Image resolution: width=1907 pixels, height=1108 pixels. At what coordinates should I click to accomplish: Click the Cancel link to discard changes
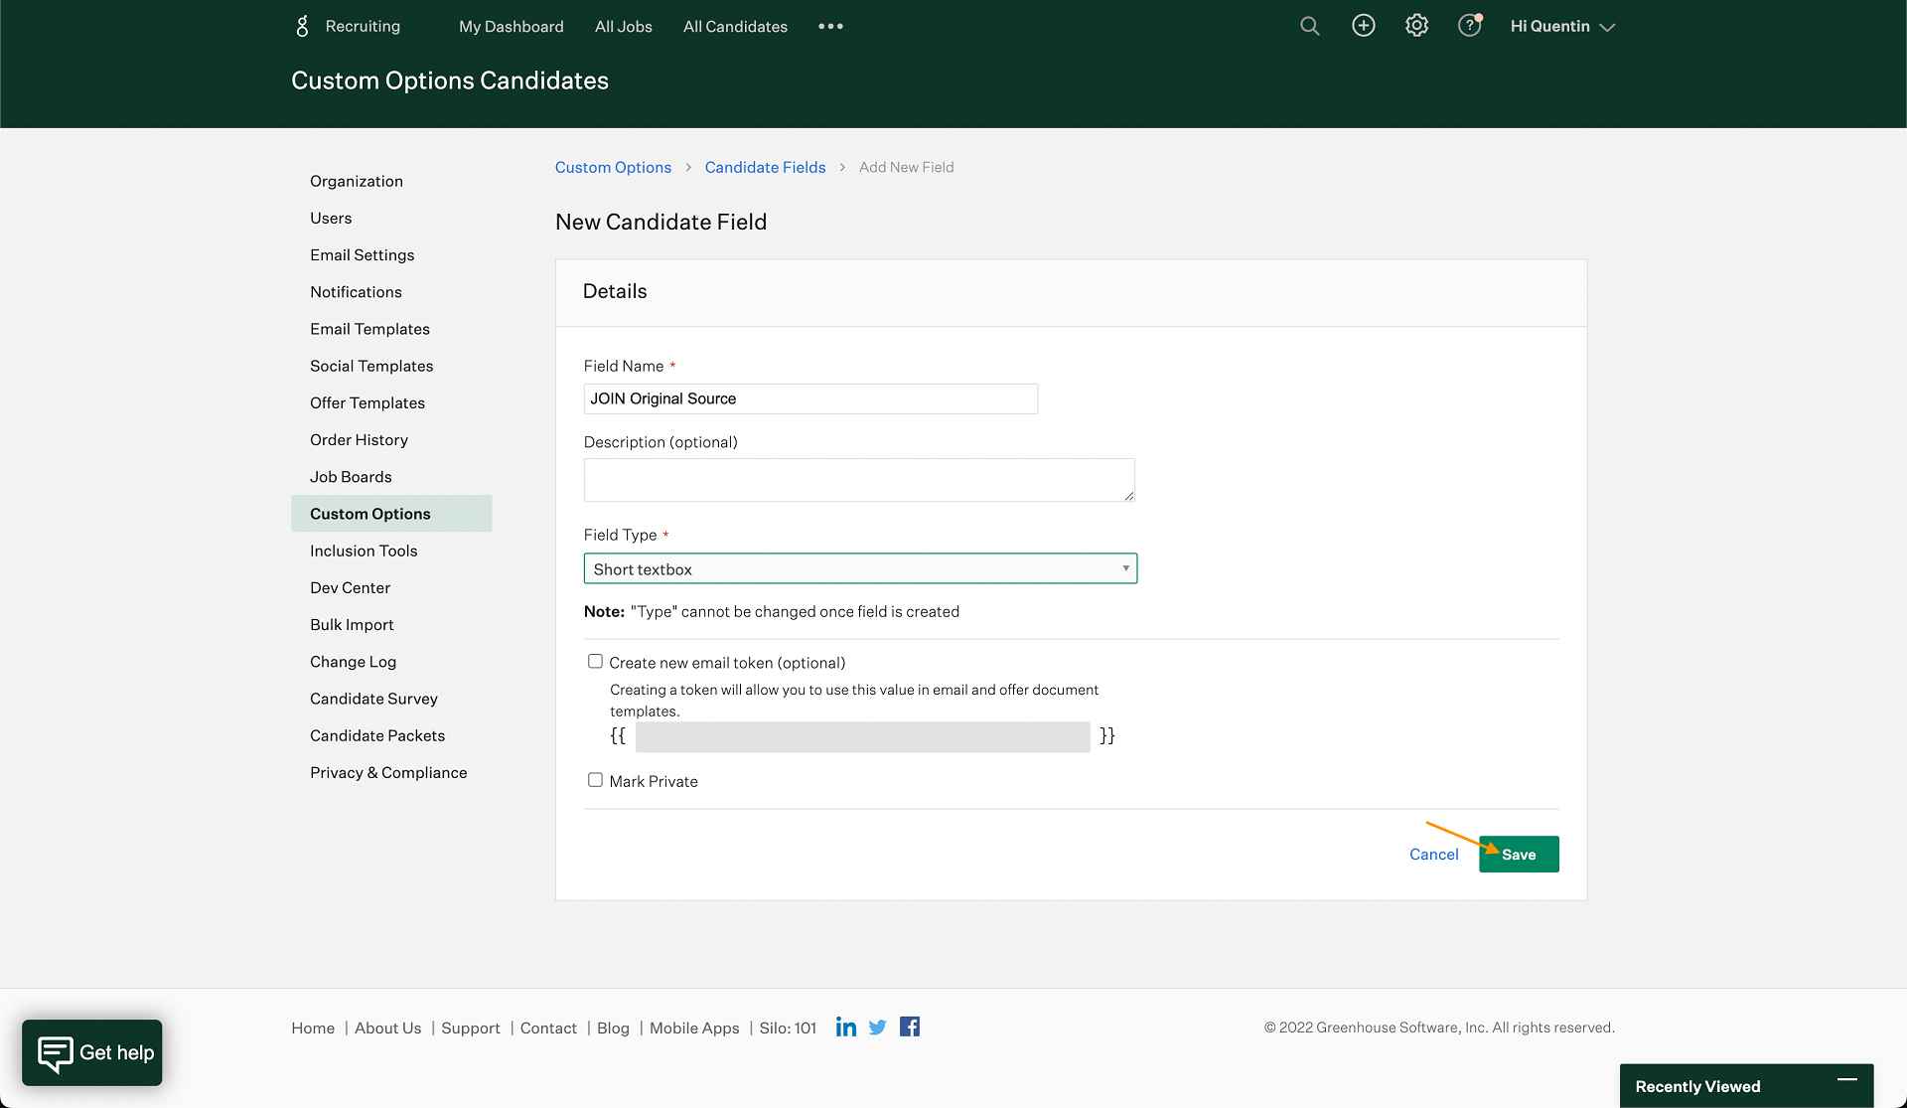[x=1432, y=854]
